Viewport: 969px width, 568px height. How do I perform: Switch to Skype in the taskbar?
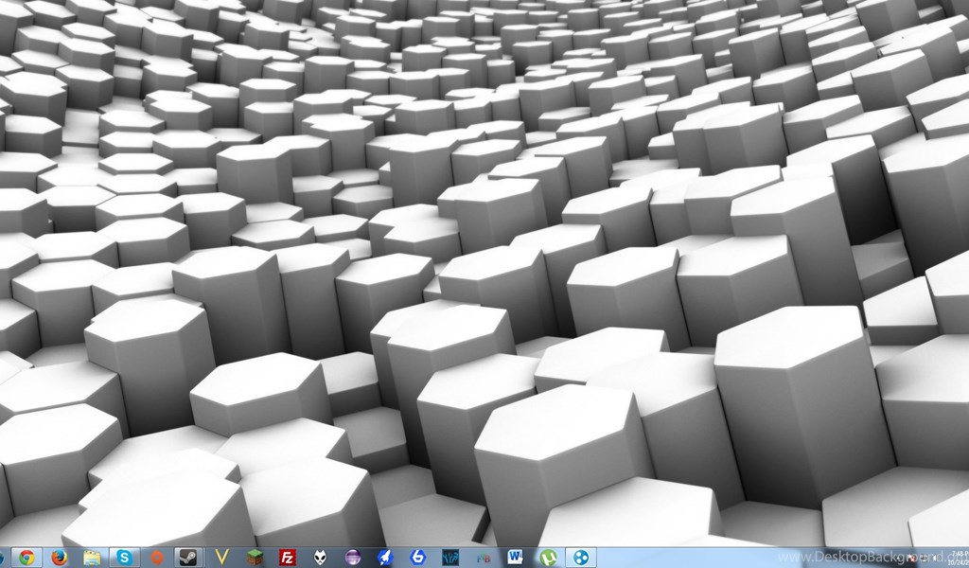tap(124, 558)
